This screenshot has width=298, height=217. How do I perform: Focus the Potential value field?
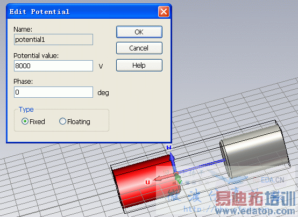[53, 66]
